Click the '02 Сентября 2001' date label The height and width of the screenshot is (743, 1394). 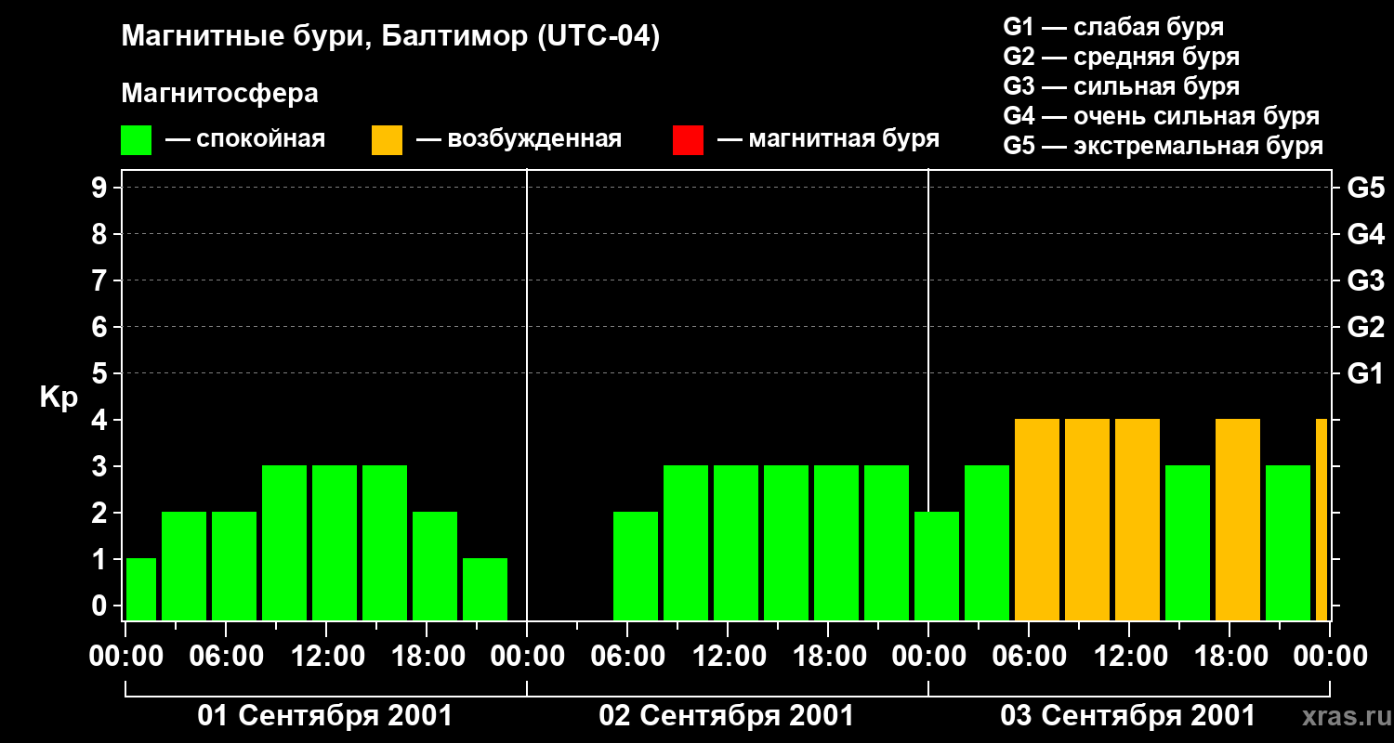tap(727, 716)
